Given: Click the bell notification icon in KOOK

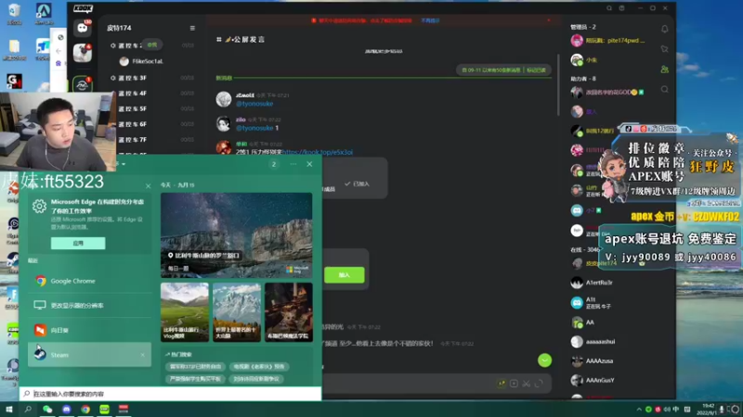Looking at the screenshot, I should [x=664, y=30].
